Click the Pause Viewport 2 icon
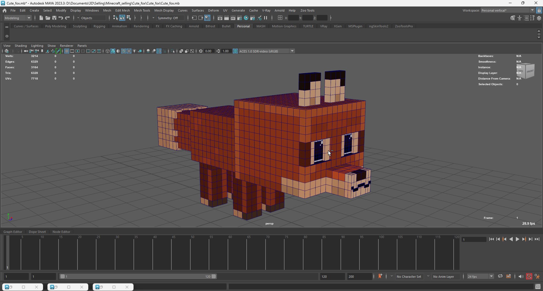This screenshot has width=543, height=291. pyautogui.click(x=266, y=18)
